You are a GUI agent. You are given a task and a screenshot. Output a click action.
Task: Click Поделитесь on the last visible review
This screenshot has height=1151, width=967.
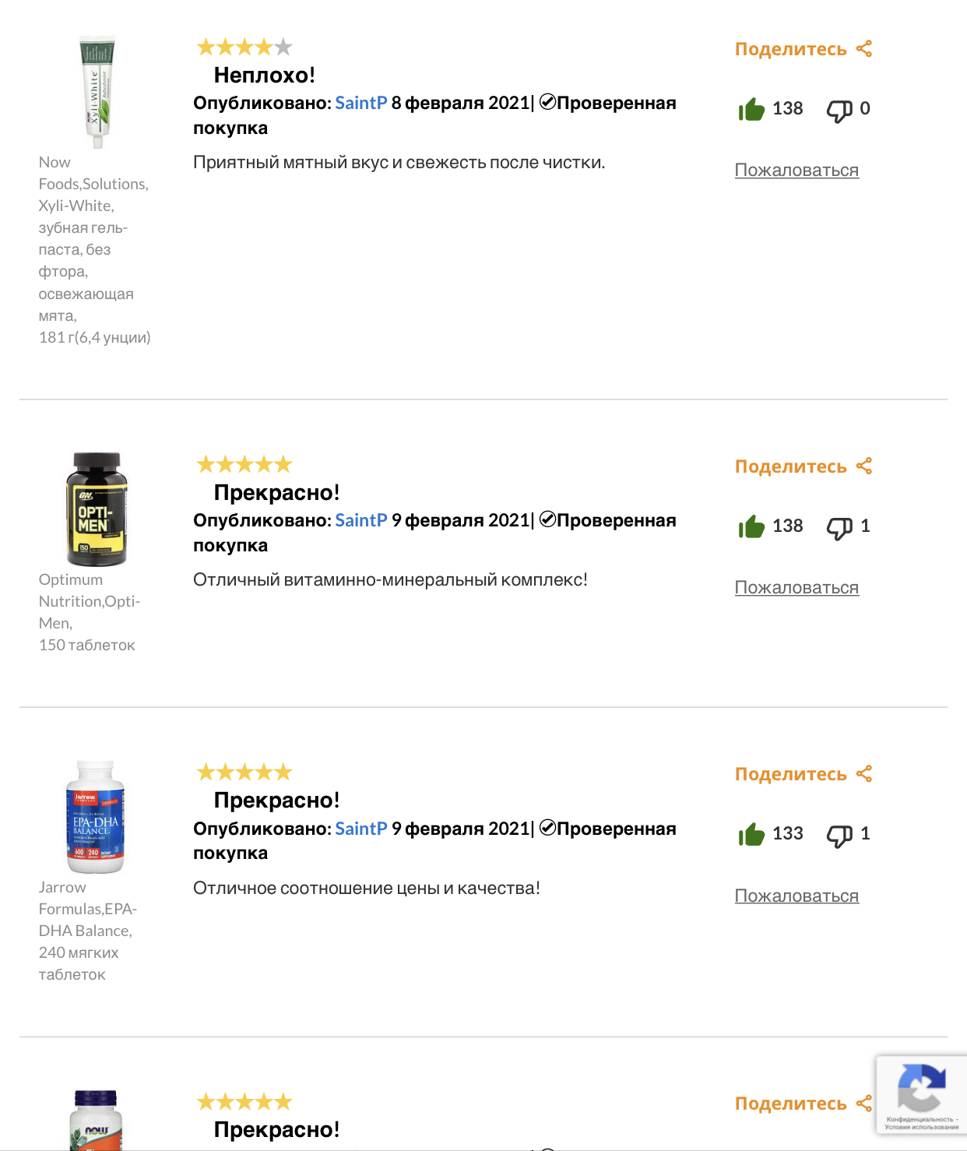(x=791, y=1103)
